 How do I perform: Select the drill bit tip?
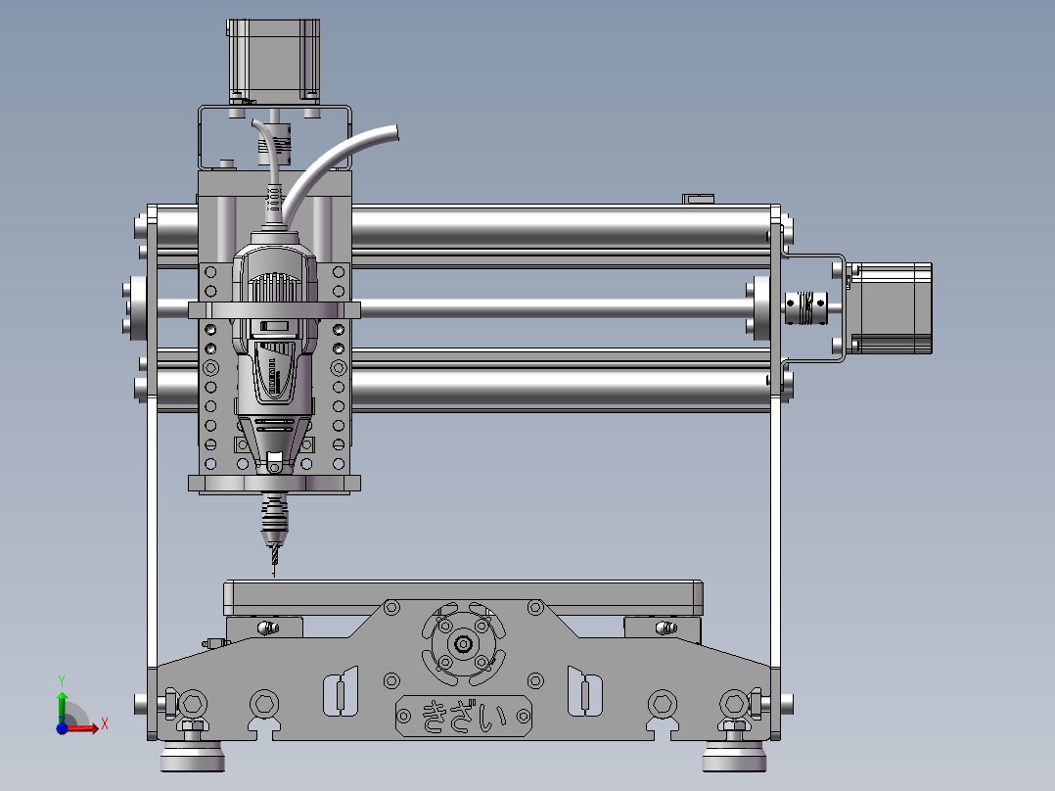pos(274,562)
